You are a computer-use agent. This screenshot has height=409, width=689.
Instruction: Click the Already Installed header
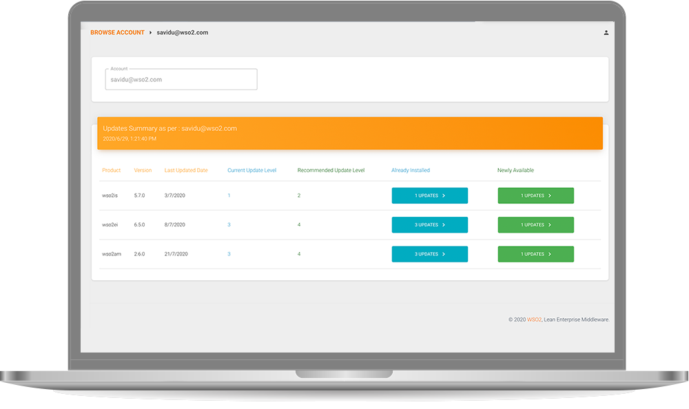tap(411, 171)
